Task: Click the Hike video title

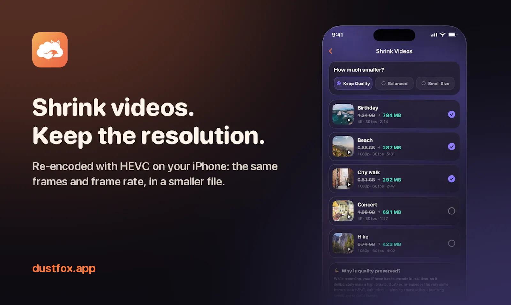Action: click(363, 237)
